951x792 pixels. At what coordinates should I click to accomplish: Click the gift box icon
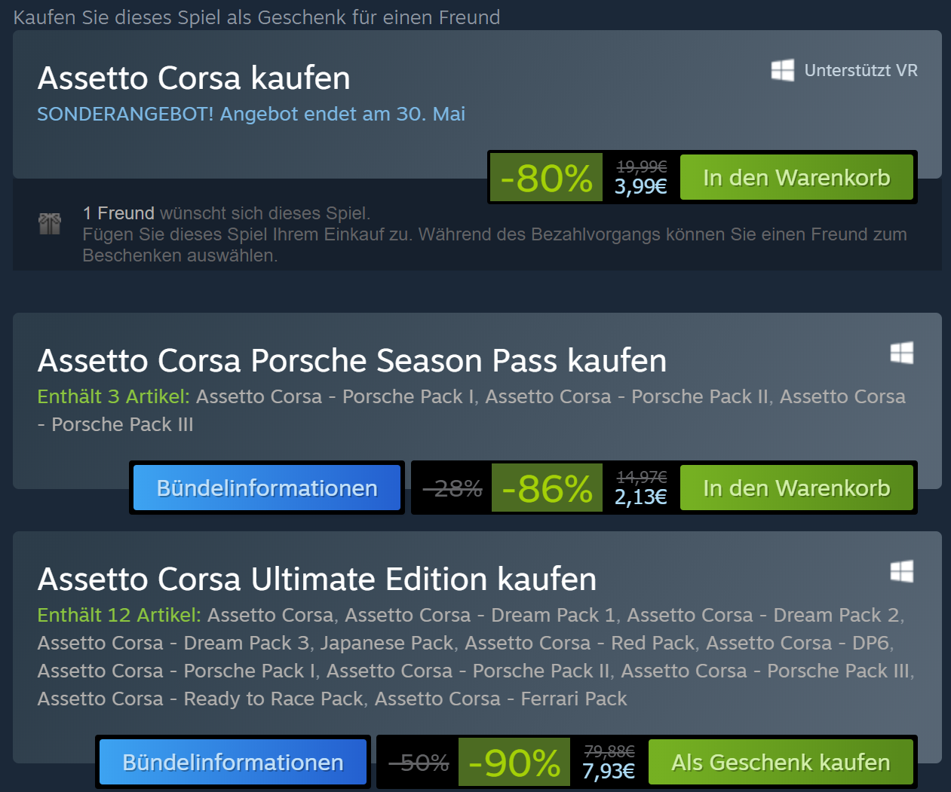[50, 223]
